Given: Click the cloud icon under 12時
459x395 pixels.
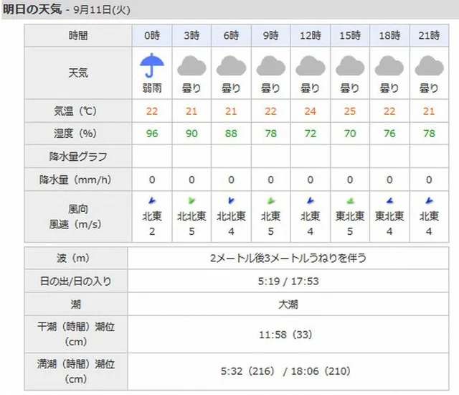Looking at the screenshot, I should coord(311,65).
